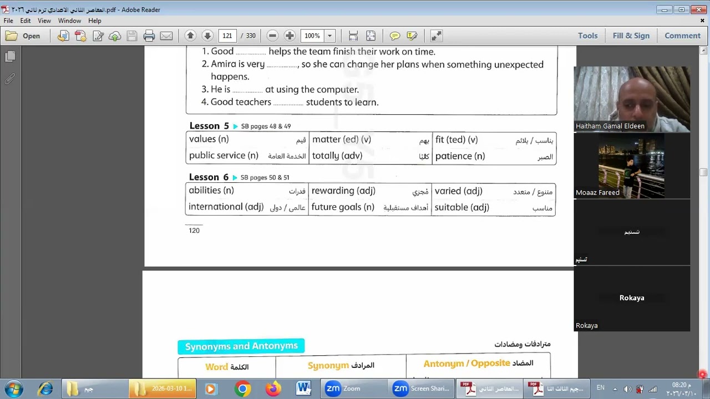Open the Tools pane
The image size is (710, 399).
click(588, 36)
